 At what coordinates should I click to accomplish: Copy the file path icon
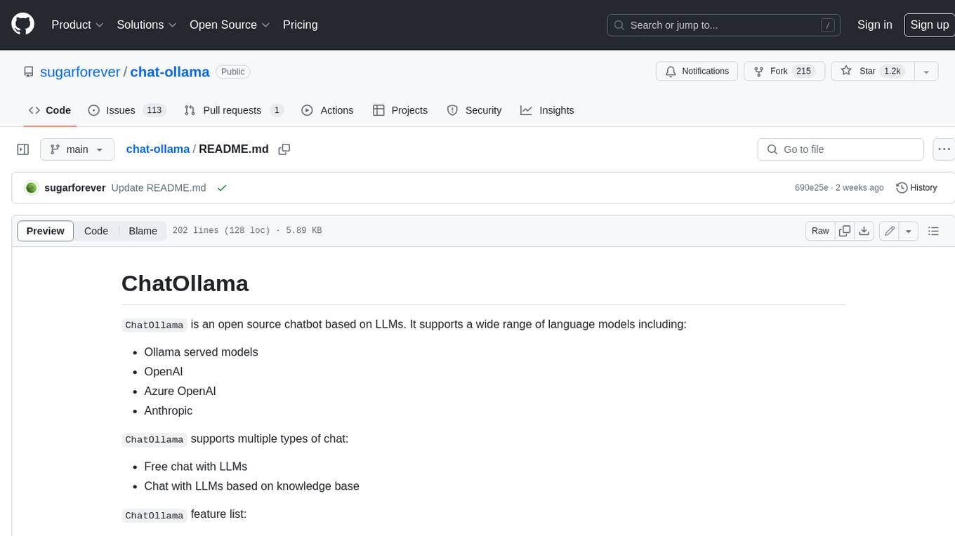284,149
